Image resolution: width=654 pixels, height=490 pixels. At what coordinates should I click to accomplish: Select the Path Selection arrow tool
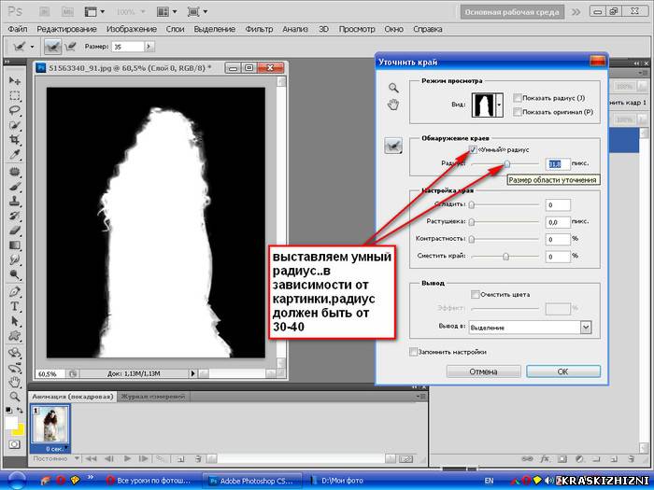pos(15,321)
